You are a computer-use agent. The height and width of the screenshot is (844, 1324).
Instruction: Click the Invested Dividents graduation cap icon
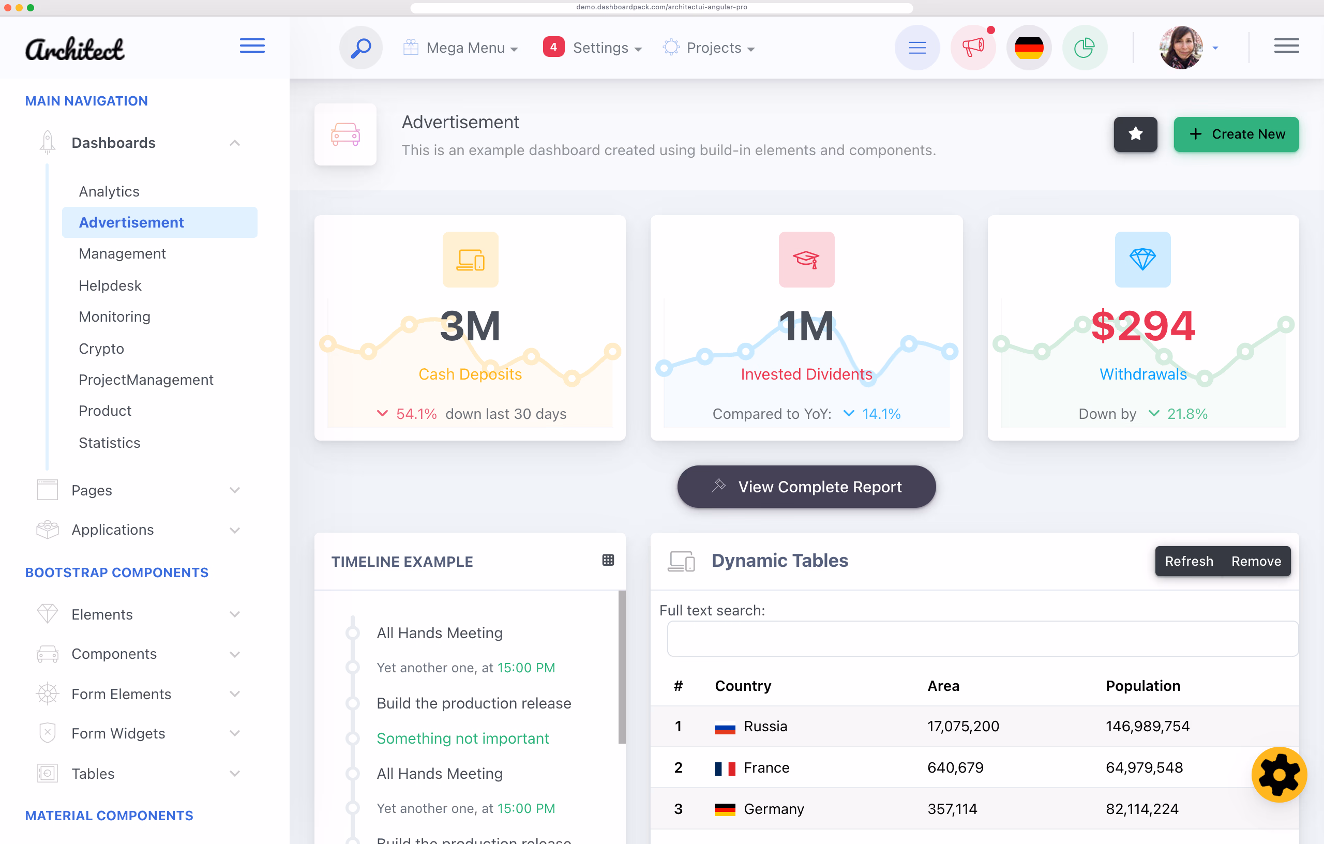[806, 260]
